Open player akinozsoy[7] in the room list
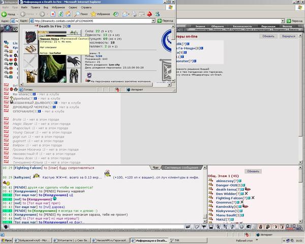305x244 pixels. click(x=228, y=181)
